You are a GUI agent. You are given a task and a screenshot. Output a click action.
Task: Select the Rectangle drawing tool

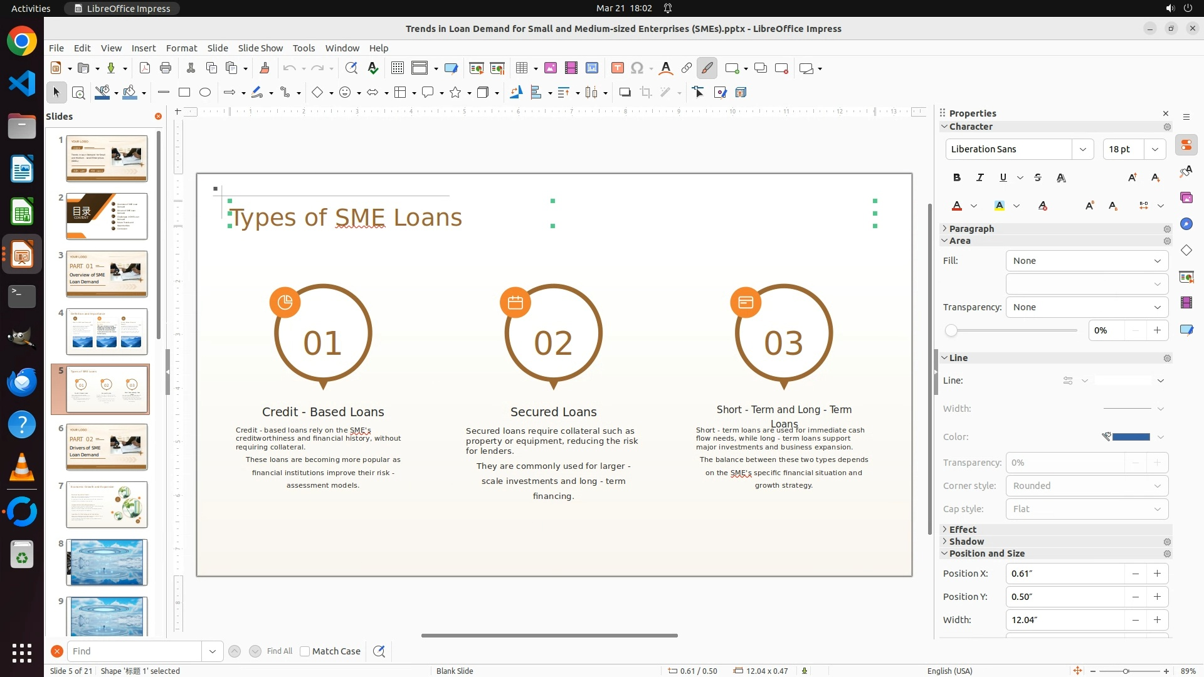(x=184, y=93)
